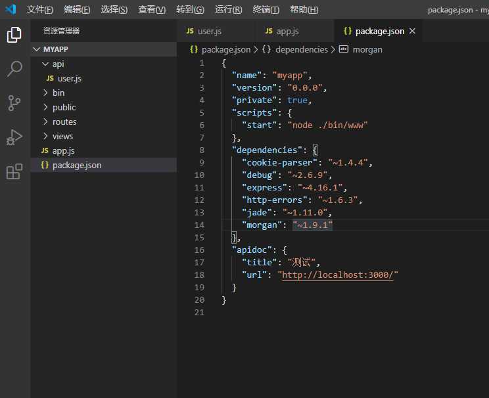
Task: Click the 资源管理器 panel title
Action: [61, 31]
